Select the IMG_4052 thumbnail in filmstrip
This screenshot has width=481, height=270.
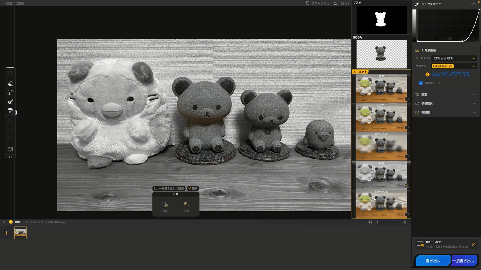20,232
